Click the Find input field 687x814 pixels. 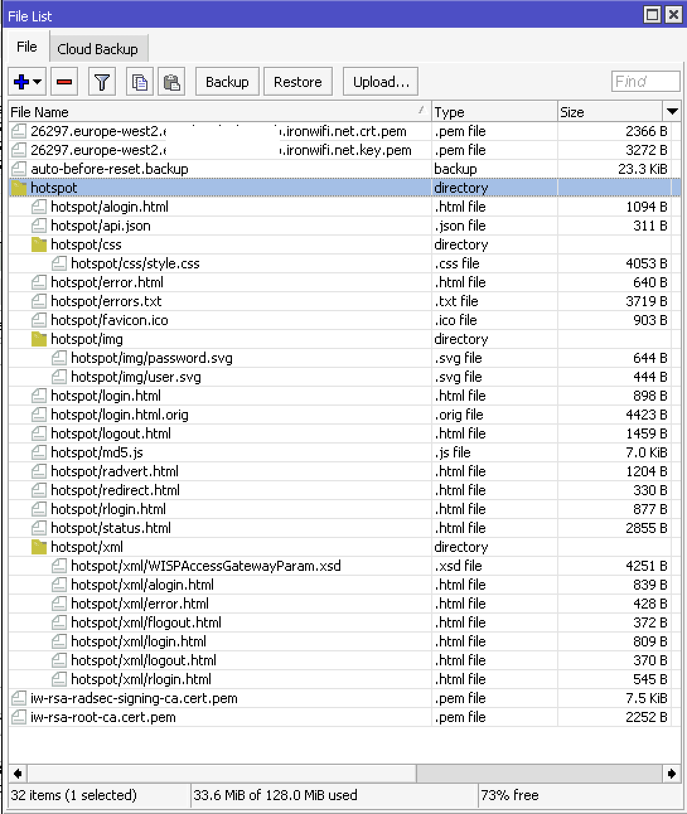[x=646, y=81]
